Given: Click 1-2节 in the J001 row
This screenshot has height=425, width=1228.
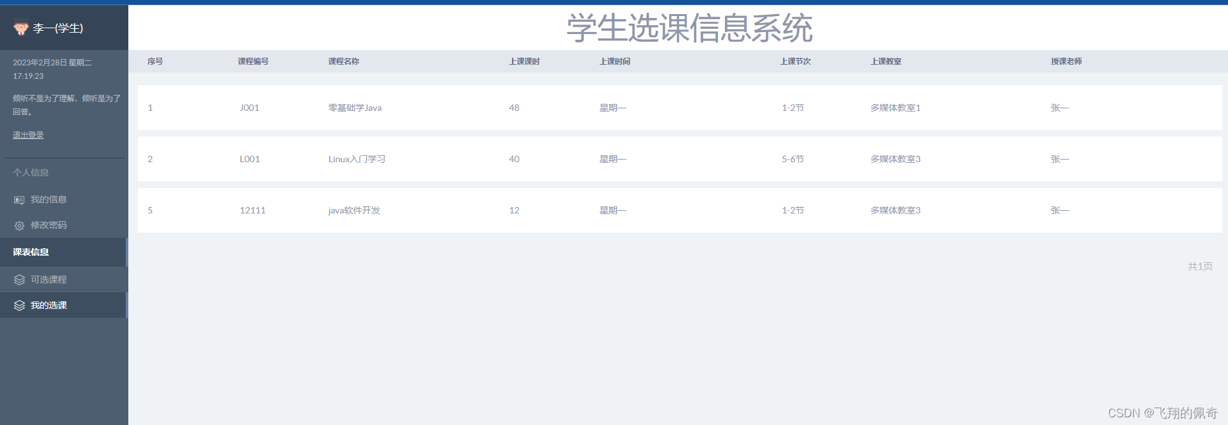Looking at the screenshot, I should [793, 108].
